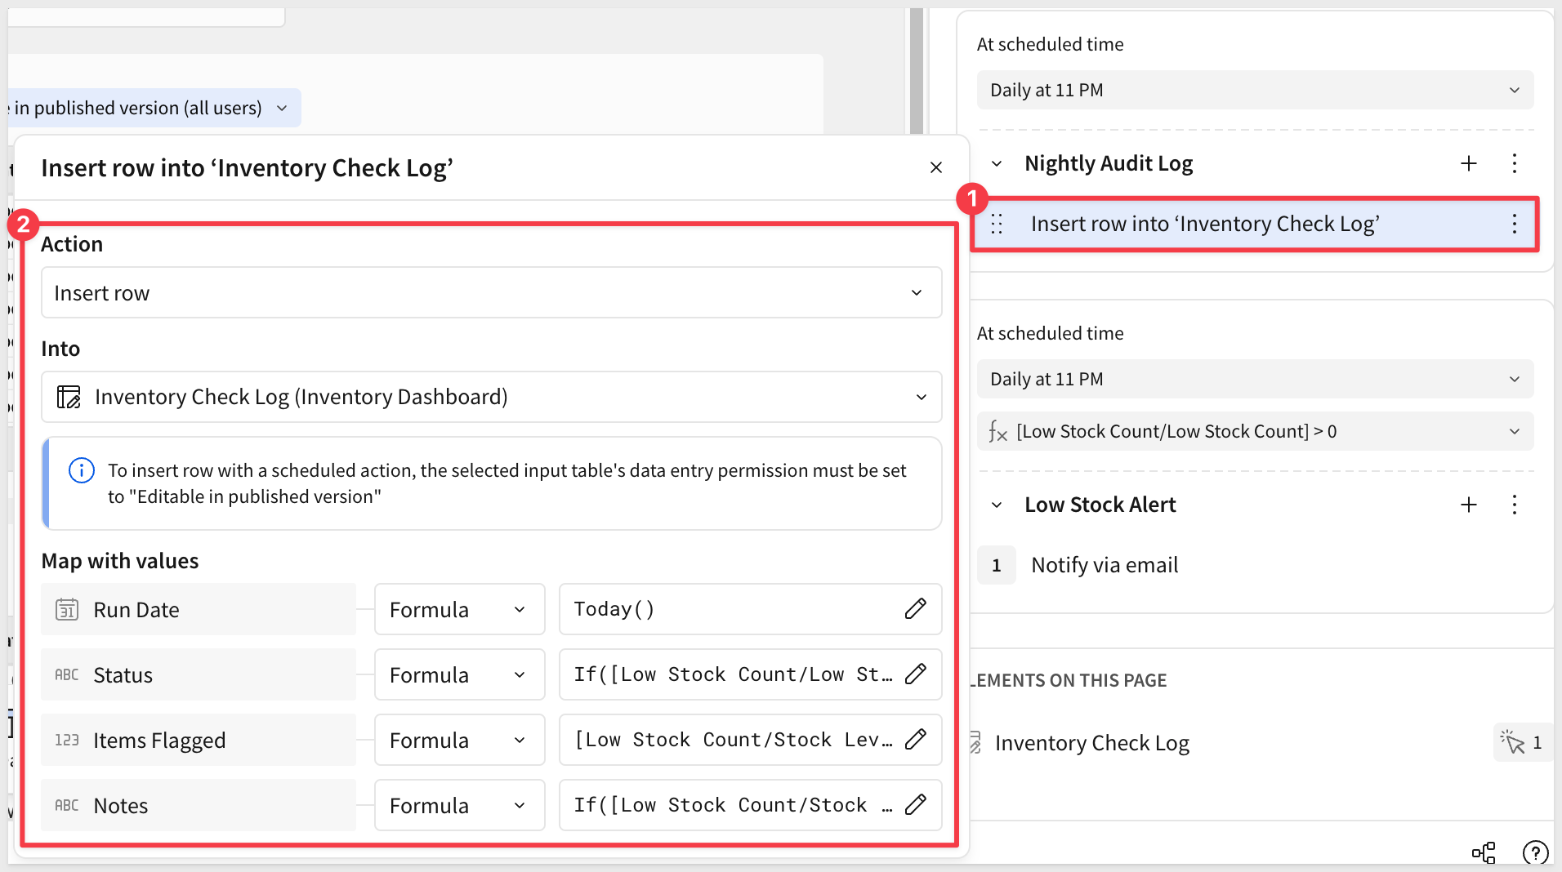Add action to Nightly Audit Log sequence
The image size is (1562, 872).
[x=1468, y=164]
